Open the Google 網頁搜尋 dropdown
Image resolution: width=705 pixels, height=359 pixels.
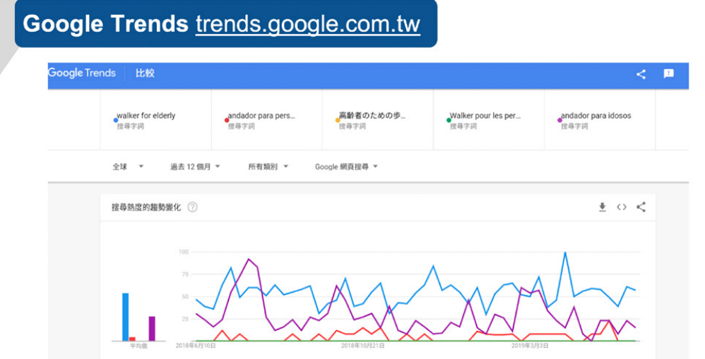pyautogui.click(x=346, y=166)
